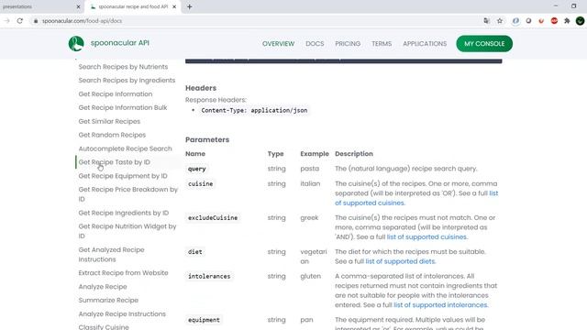Click the excludeCuisine parameter name
This screenshot has width=587, height=330.
pyautogui.click(x=213, y=218)
